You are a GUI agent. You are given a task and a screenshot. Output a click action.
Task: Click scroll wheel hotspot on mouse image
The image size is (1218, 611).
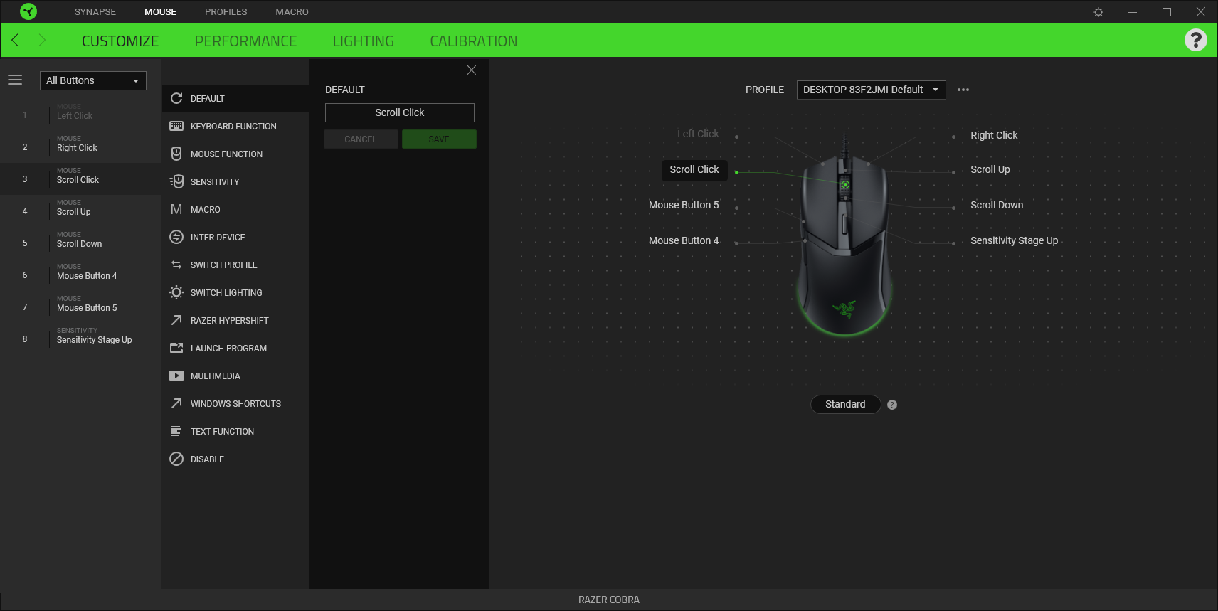pos(845,185)
